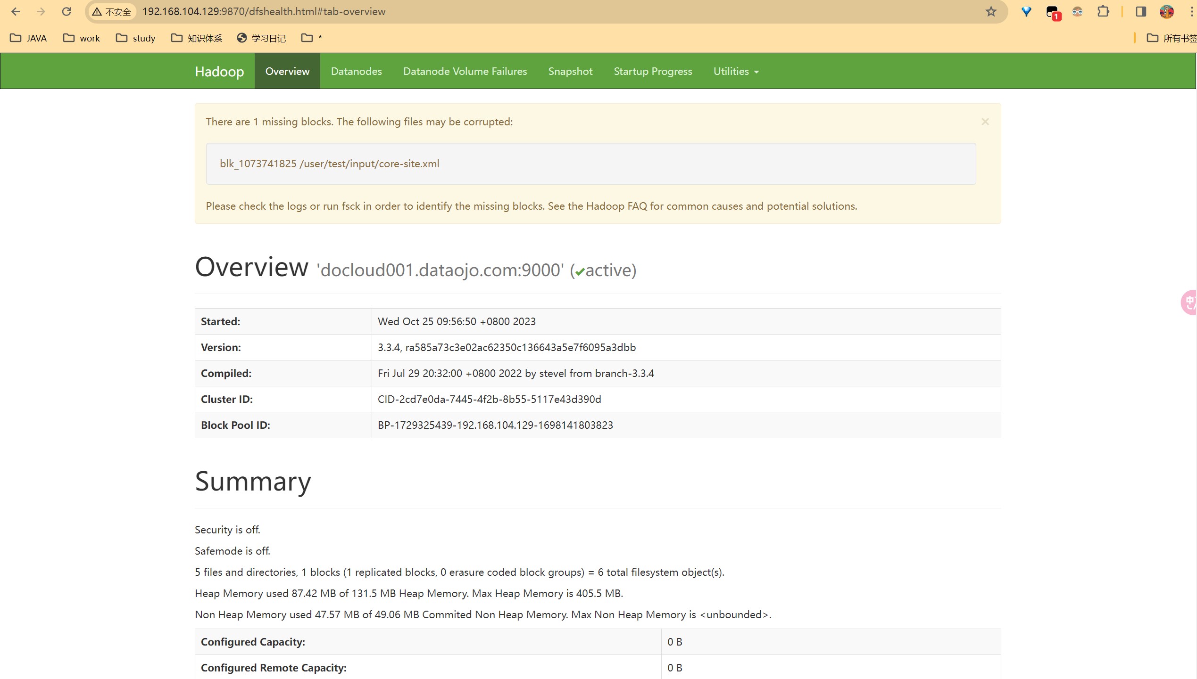Screen dimensions: 1197x679
Task: Open the Startup Progress tab
Action: [x=652, y=71]
